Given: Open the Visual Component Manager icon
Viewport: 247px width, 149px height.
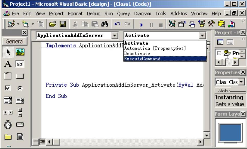Looking at the screenshot, I should pos(231,24).
